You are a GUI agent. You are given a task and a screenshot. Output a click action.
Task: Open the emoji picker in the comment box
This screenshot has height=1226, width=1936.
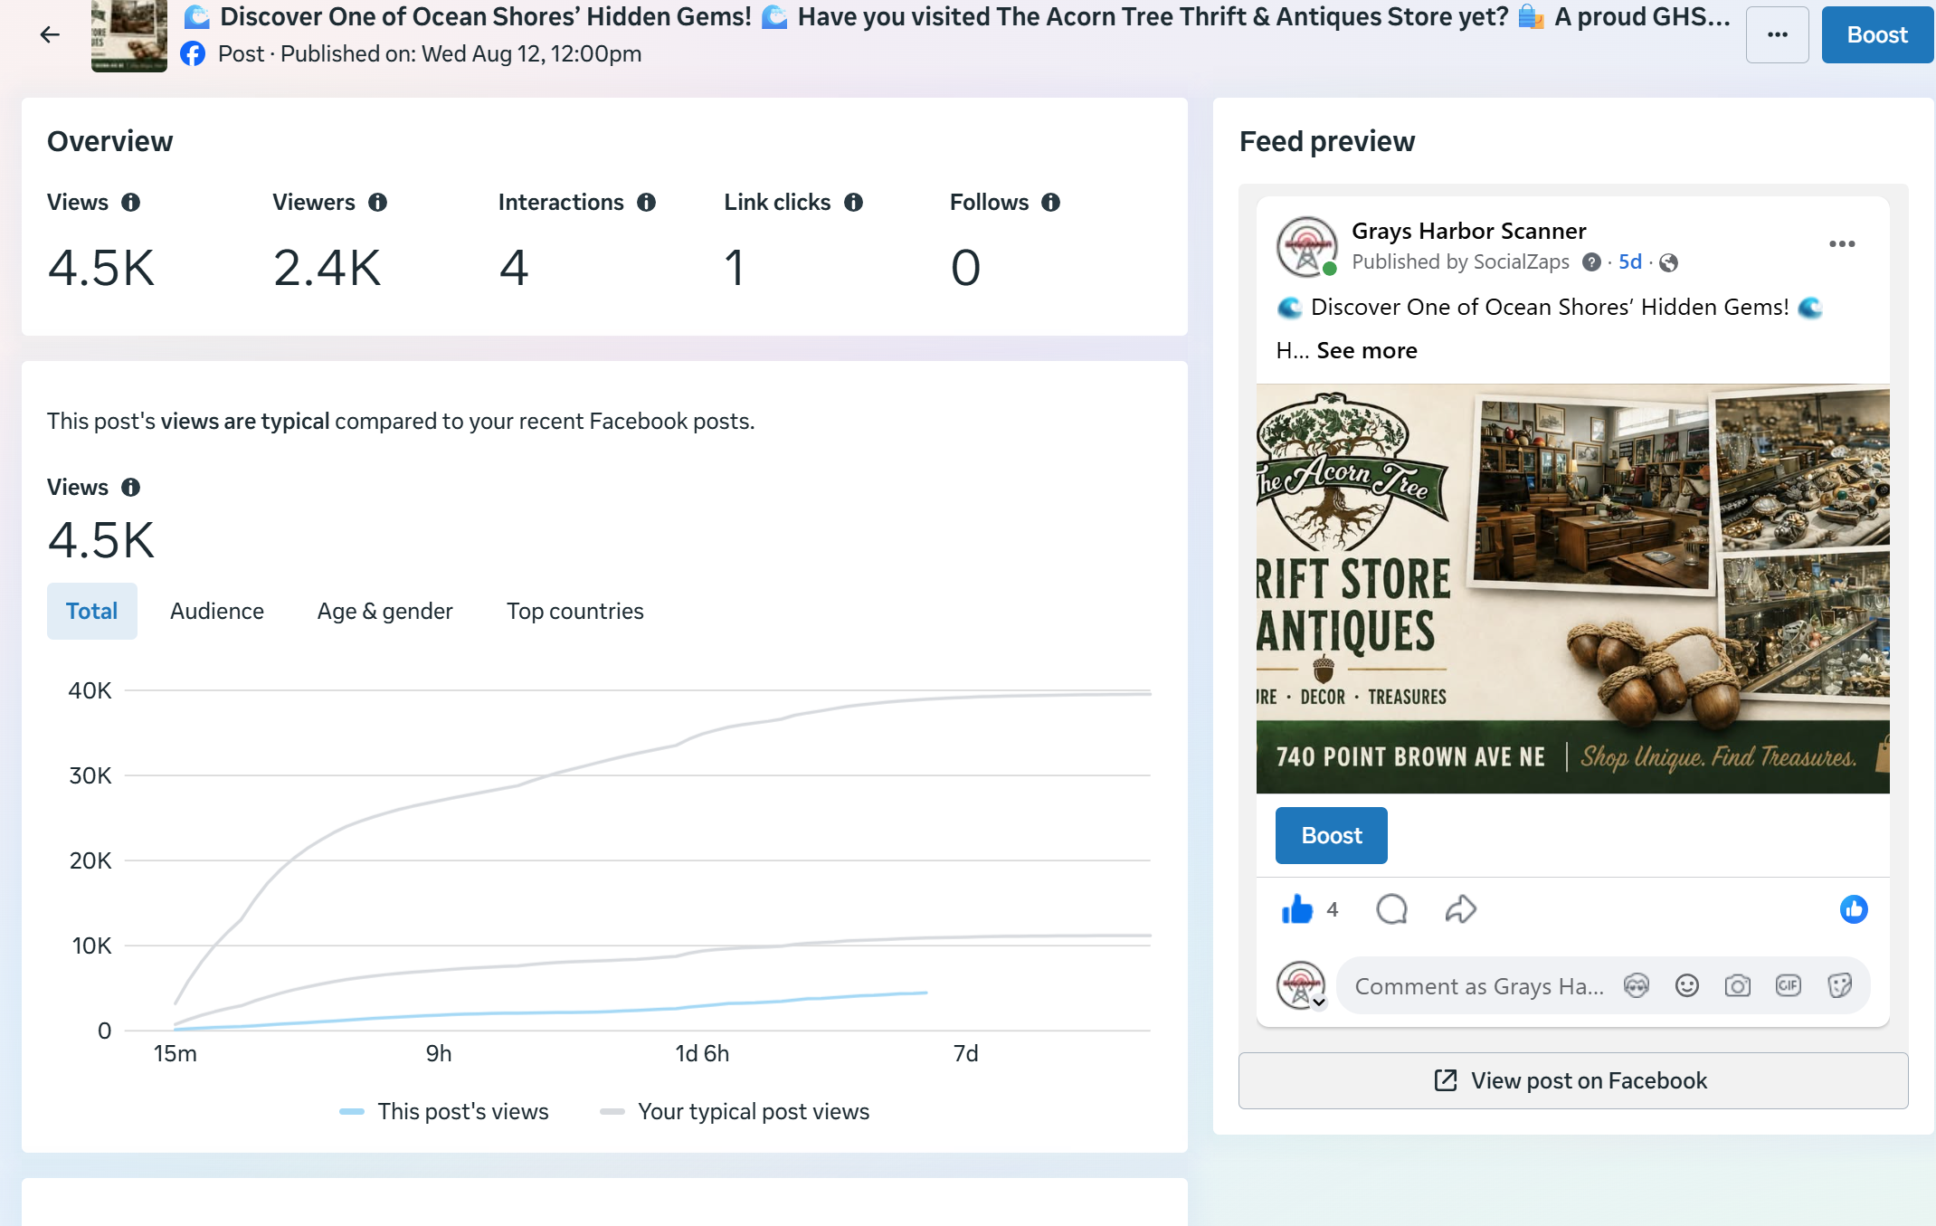tap(1687, 986)
